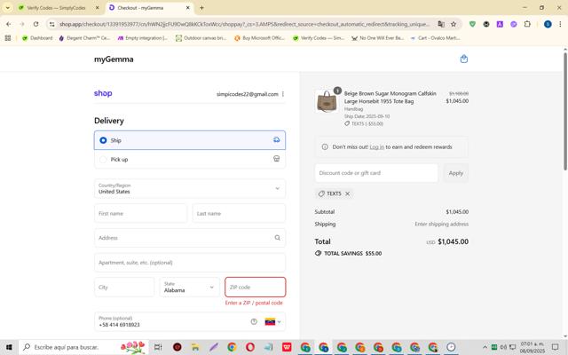Viewport: 568px width, 355px height.
Task: Click the Address input field
Action: coord(190,238)
